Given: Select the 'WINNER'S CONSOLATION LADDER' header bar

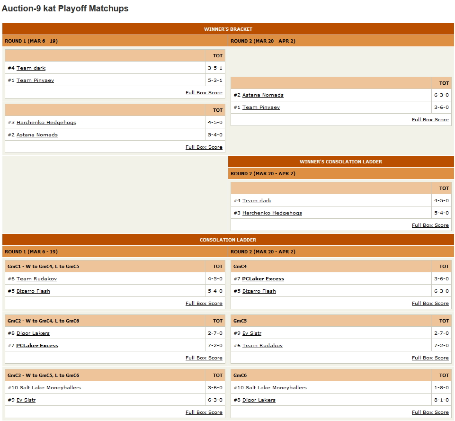Looking at the screenshot, I should [341, 161].
